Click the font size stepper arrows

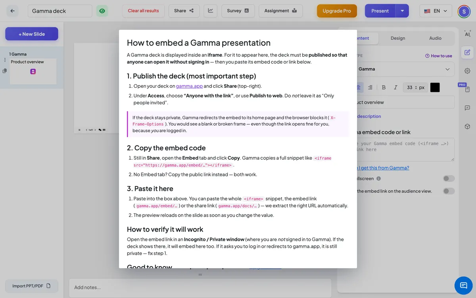click(415, 87)
